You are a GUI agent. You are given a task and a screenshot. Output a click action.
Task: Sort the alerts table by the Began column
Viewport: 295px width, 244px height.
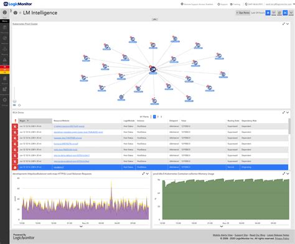35,120
